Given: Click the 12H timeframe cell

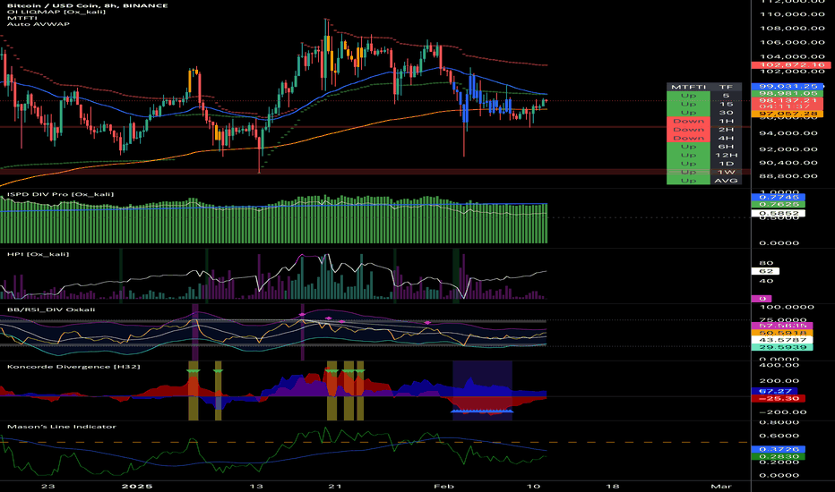Looking at the screenshot, I should [726, 155].
